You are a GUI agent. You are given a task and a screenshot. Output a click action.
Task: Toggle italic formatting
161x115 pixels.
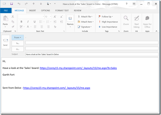(28, 22)
